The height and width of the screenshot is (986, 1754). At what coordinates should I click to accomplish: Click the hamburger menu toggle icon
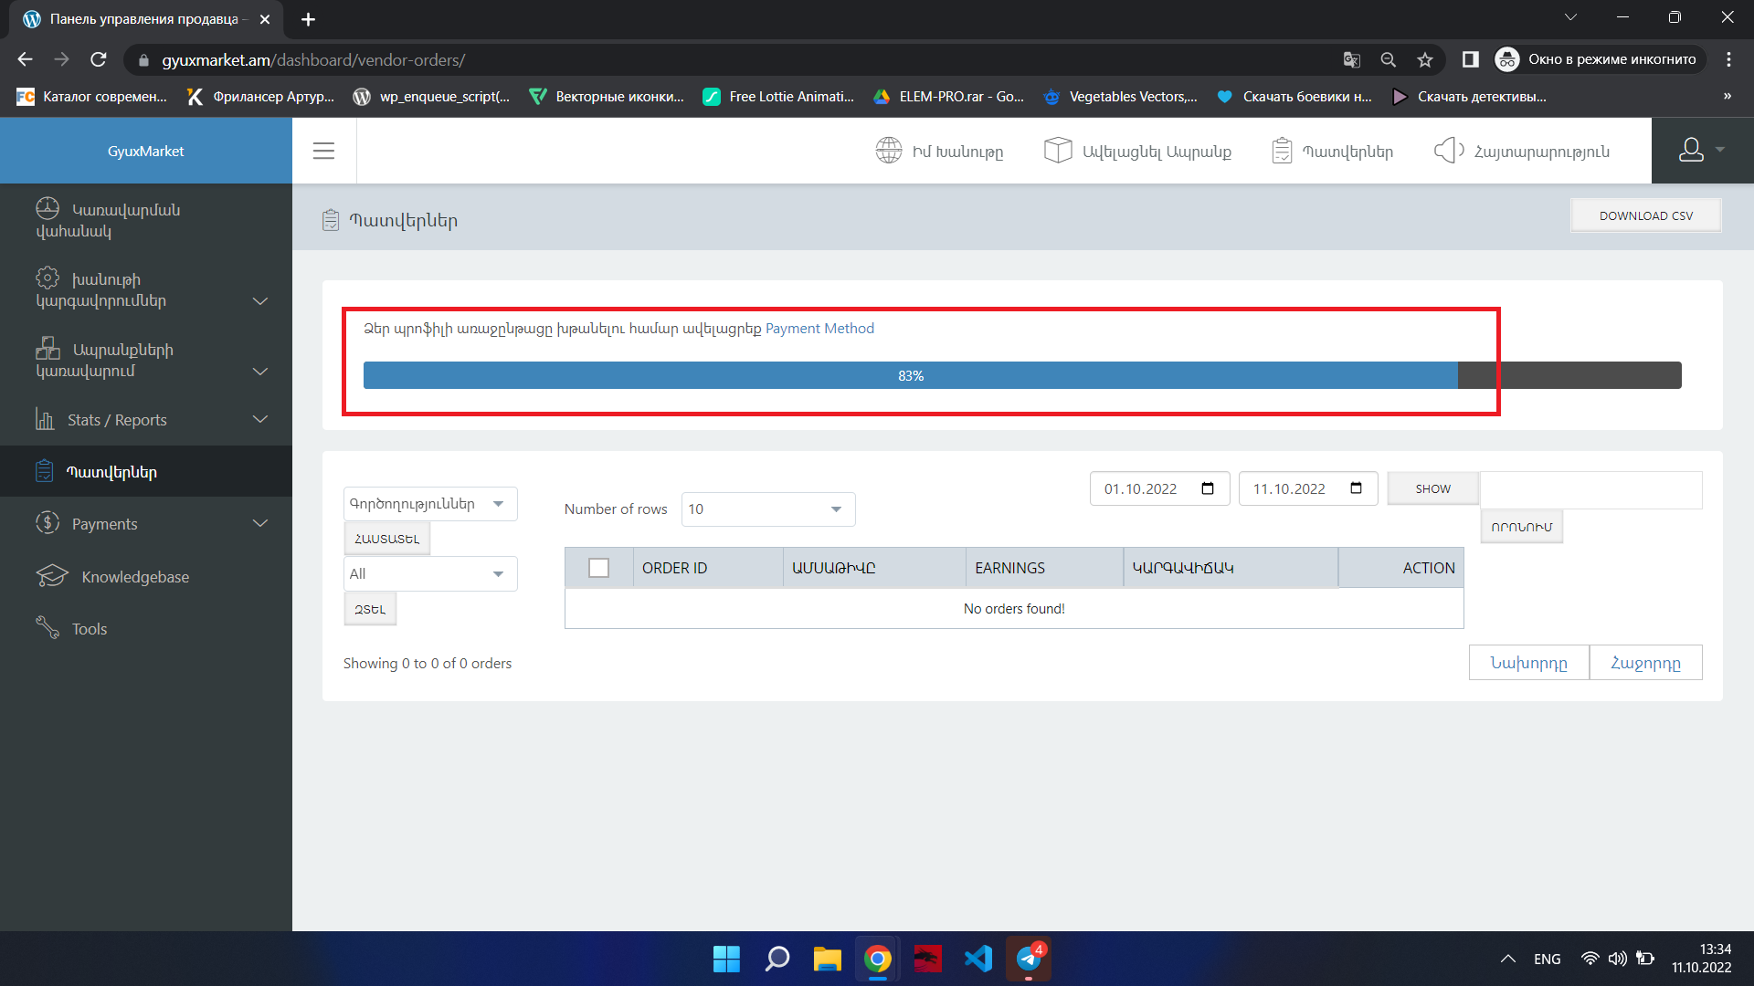point(323,151)
